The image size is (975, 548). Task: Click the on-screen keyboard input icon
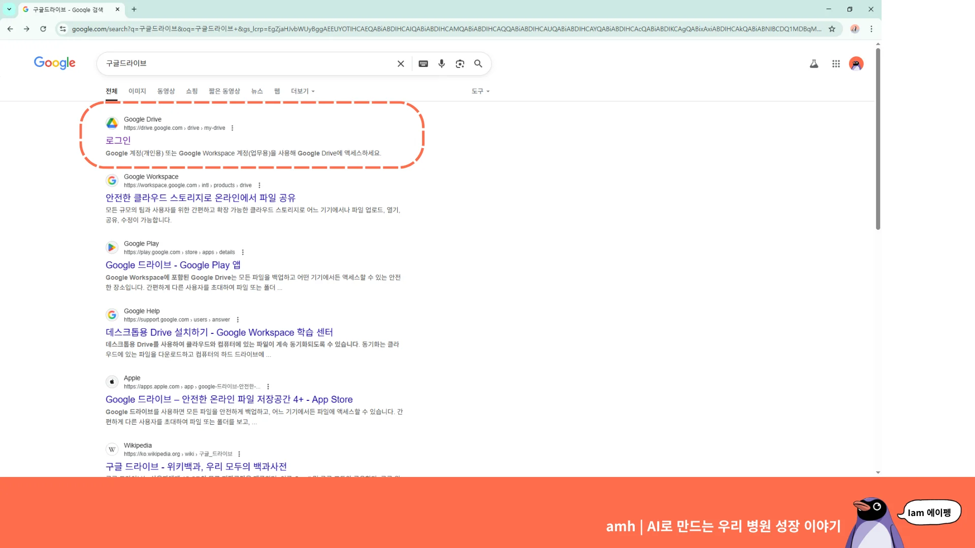point(423,63)
